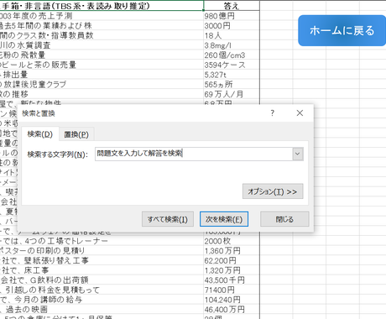386x319 pixels.
Task: Select cell with 18人
Action: click(x=232, y=35)
